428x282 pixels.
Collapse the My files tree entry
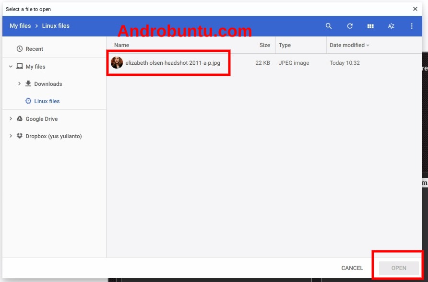[11, 66]
